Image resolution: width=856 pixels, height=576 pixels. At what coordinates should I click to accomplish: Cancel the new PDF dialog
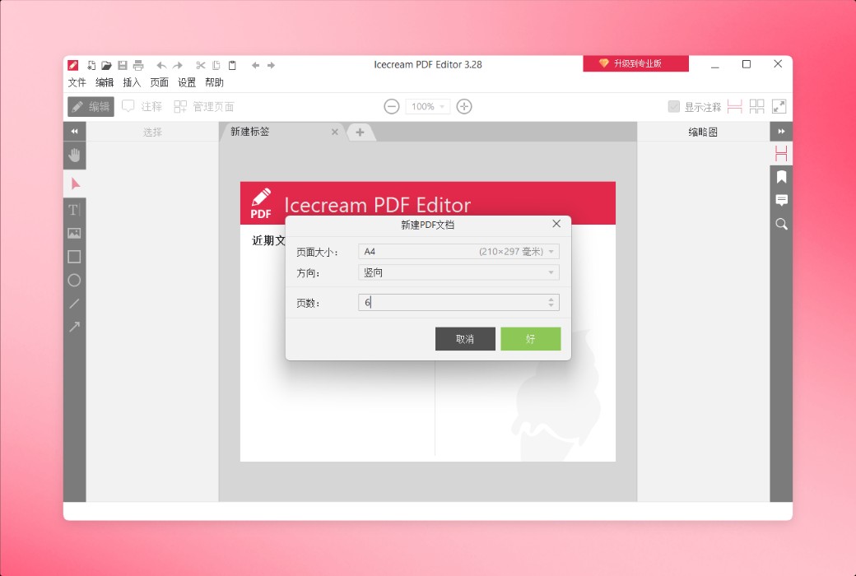465,338
